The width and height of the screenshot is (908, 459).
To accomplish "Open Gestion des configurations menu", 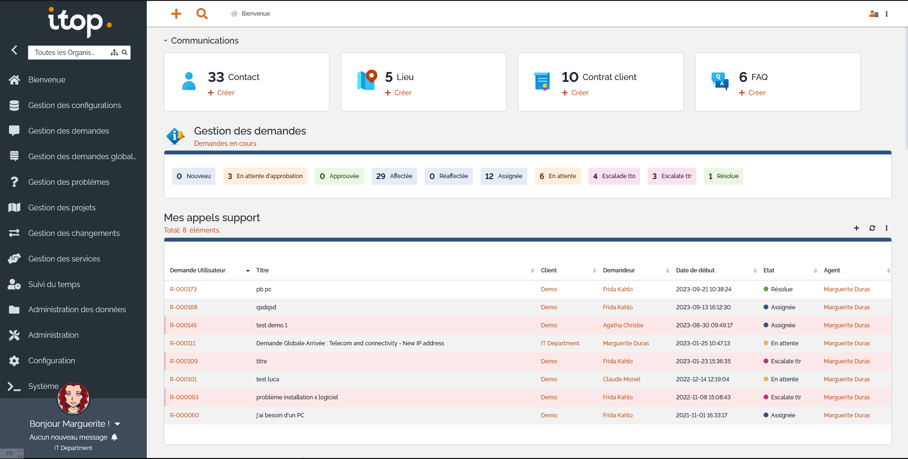I will point(73,105).
